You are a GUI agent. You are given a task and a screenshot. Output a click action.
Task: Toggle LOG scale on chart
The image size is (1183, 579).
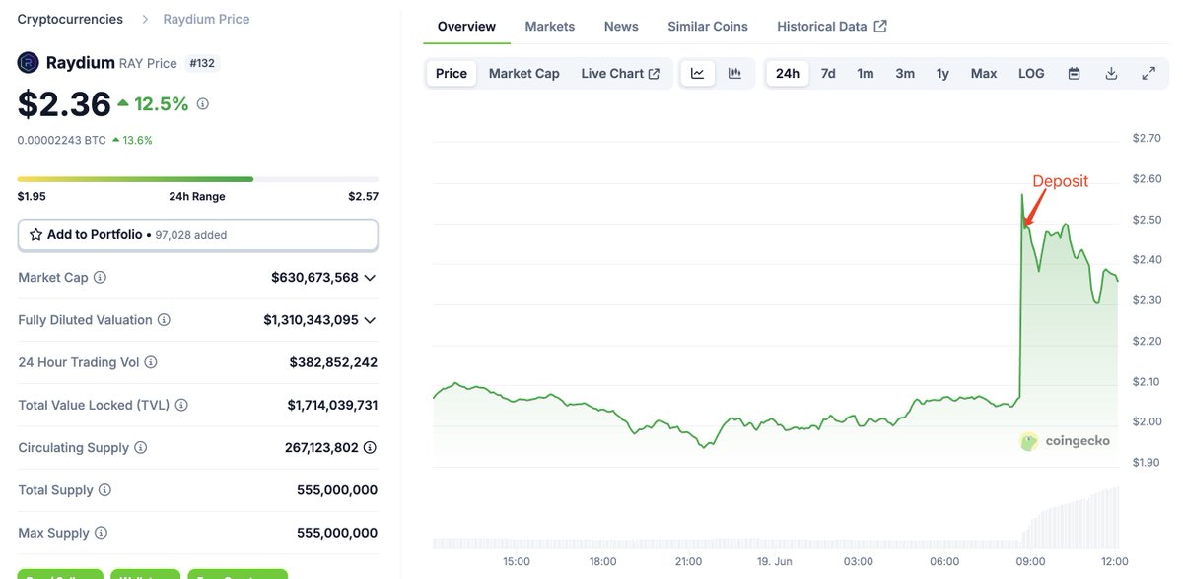pos(1031,73)
